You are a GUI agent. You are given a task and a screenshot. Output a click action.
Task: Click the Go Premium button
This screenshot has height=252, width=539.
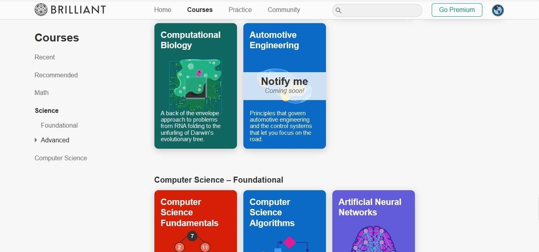[456, 10]
